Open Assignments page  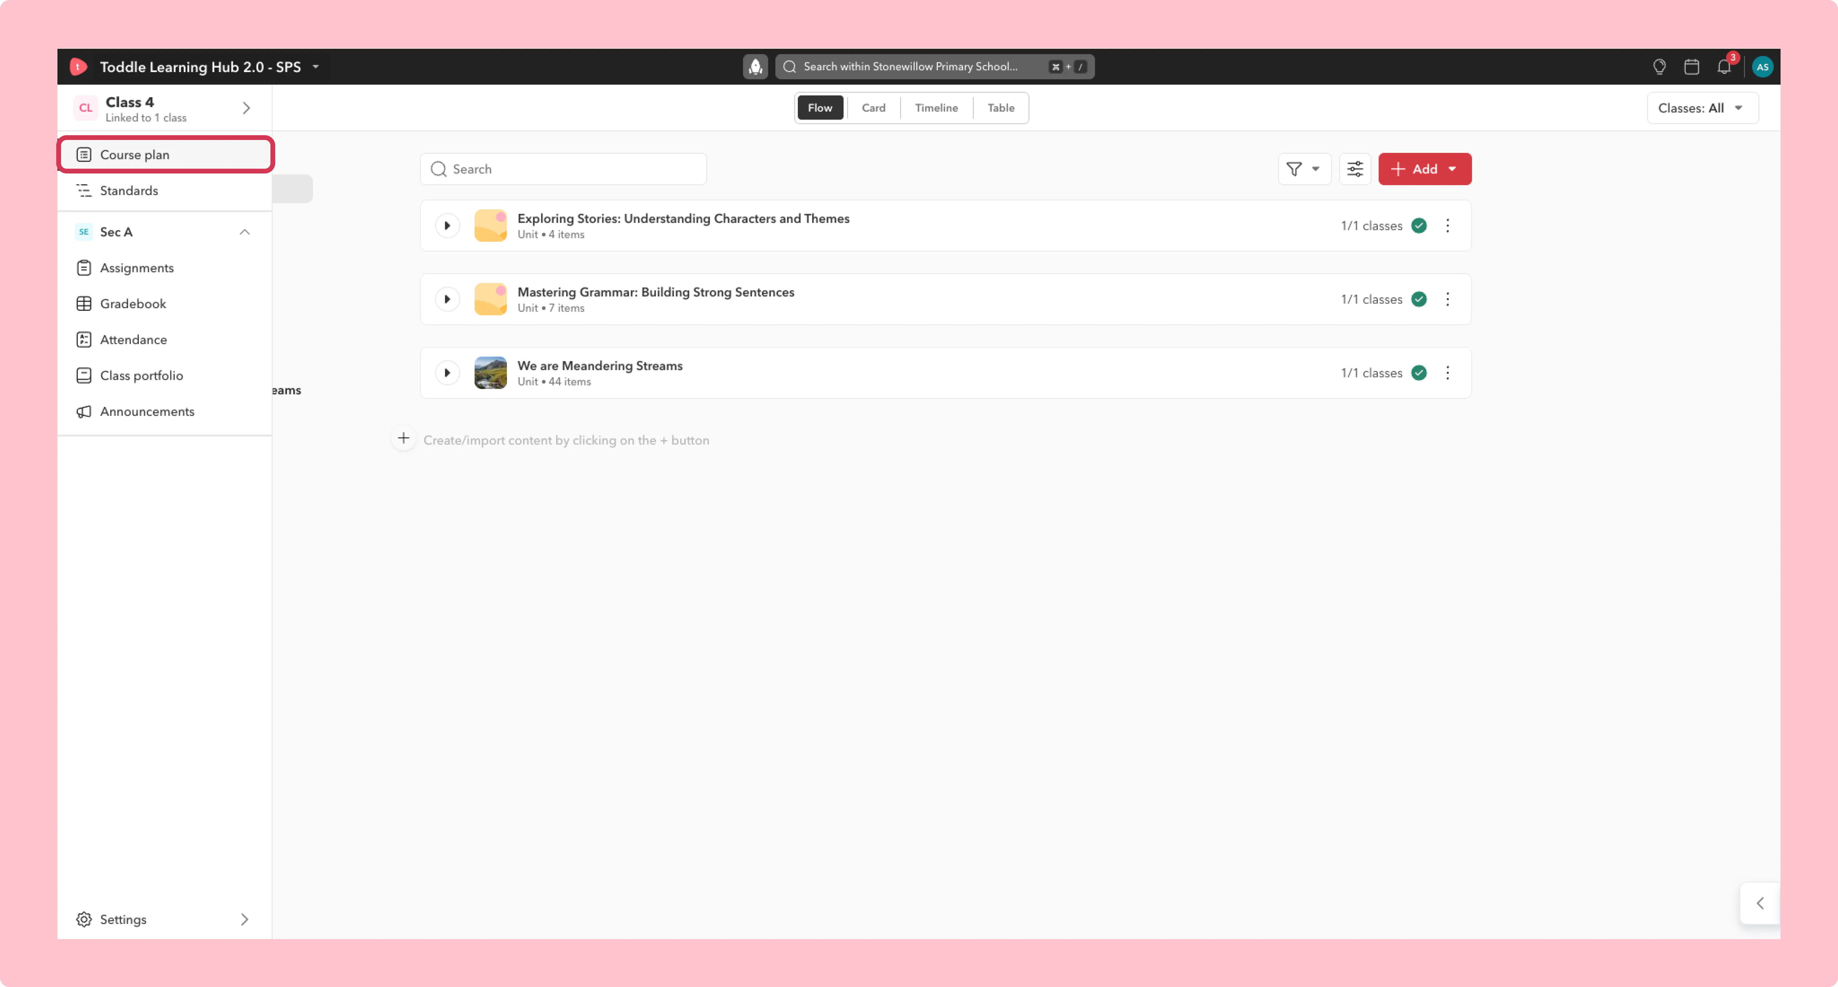tap(165, 268)
